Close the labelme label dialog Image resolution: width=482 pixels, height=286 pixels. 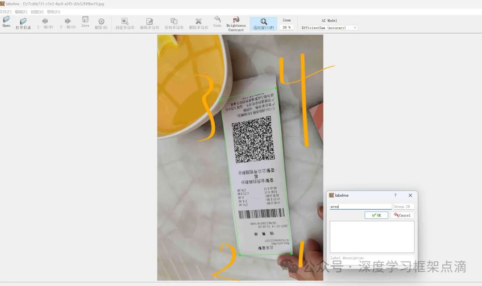point(410,195)
